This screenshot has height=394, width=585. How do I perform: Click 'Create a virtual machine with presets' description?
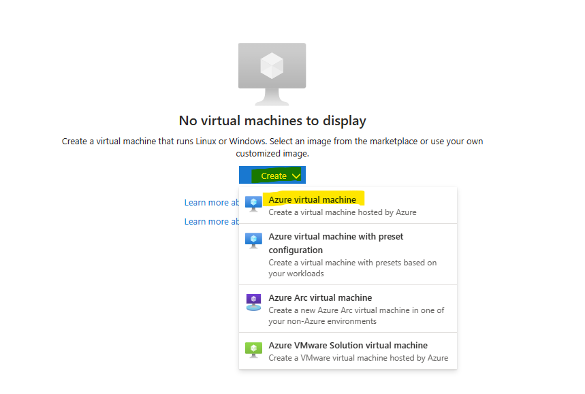pyautogui.click(x=353, y=268)
